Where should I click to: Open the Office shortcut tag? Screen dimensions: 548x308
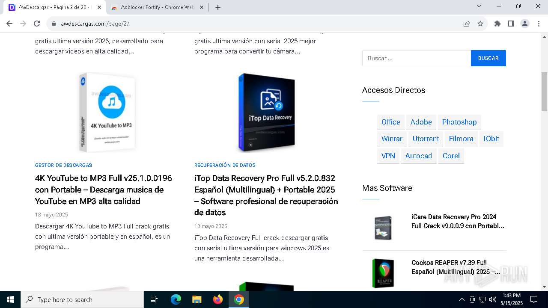point(391,122)
